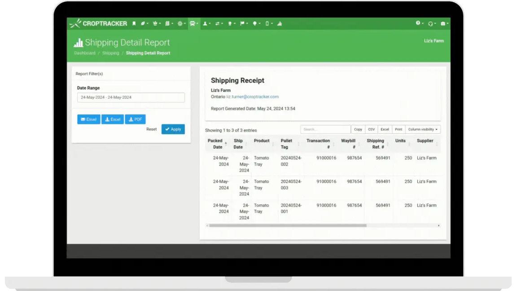
Task: Click the bar chart reports icon in navbar
Action: tap(280, 23)
